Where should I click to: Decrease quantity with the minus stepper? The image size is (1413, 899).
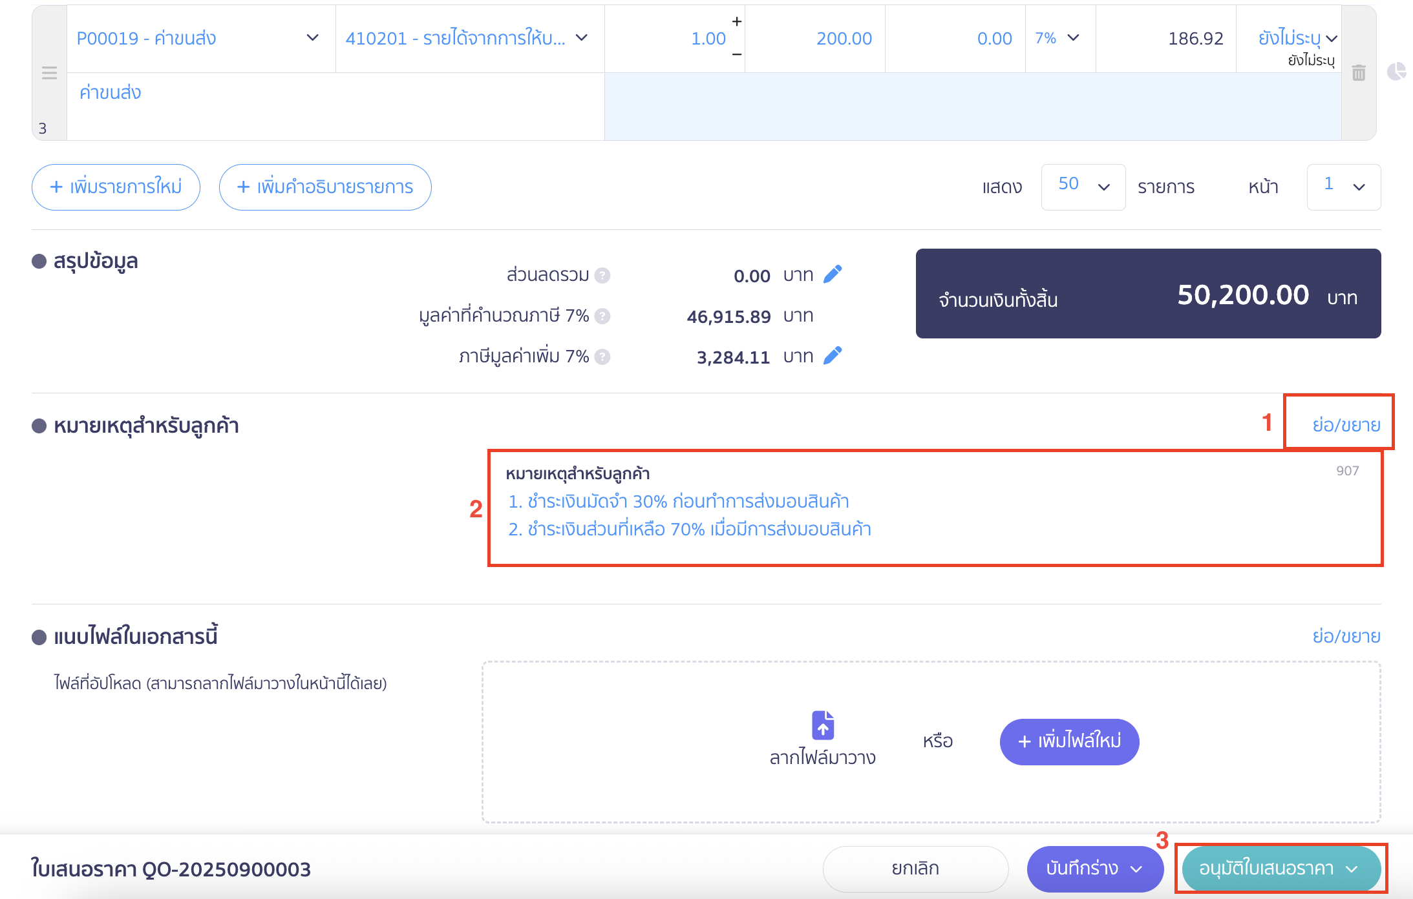pos(736,55)
